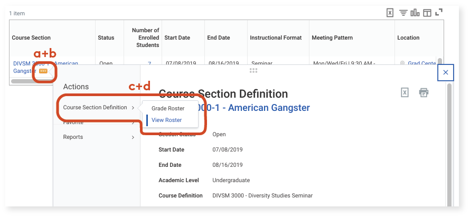Select View Roster from submenu
Screen dimensions: 470x217
tap(167, 120)
